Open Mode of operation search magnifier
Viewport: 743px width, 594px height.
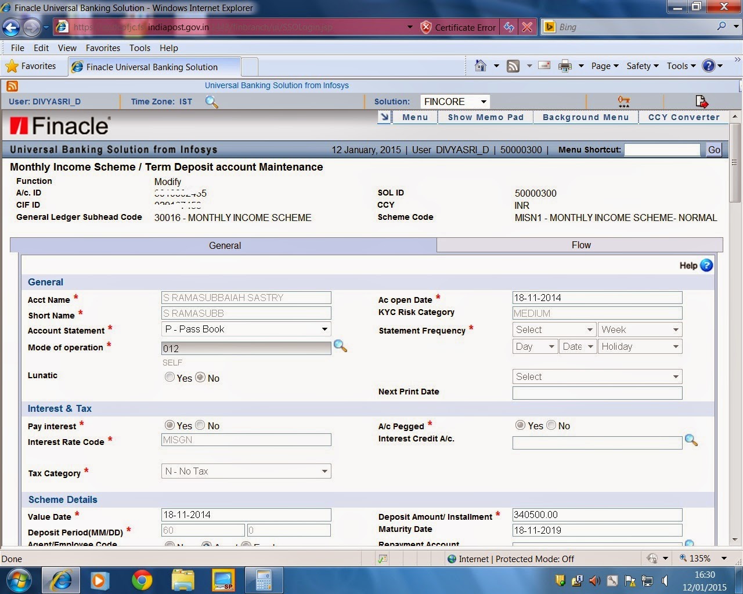340,346
